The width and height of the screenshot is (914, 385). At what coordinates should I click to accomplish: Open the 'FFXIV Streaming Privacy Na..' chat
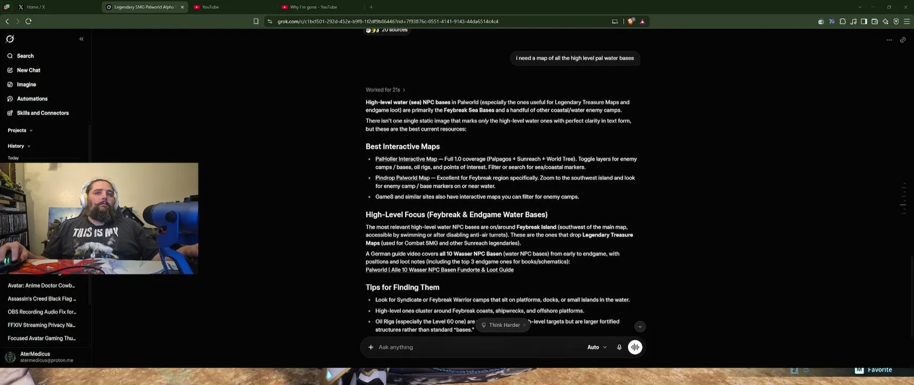[42, 325]
